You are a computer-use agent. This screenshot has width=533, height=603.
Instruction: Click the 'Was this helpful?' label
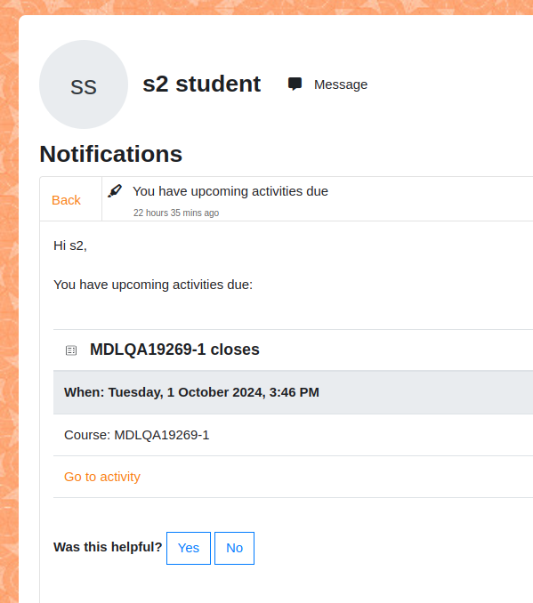pos(108,547)
